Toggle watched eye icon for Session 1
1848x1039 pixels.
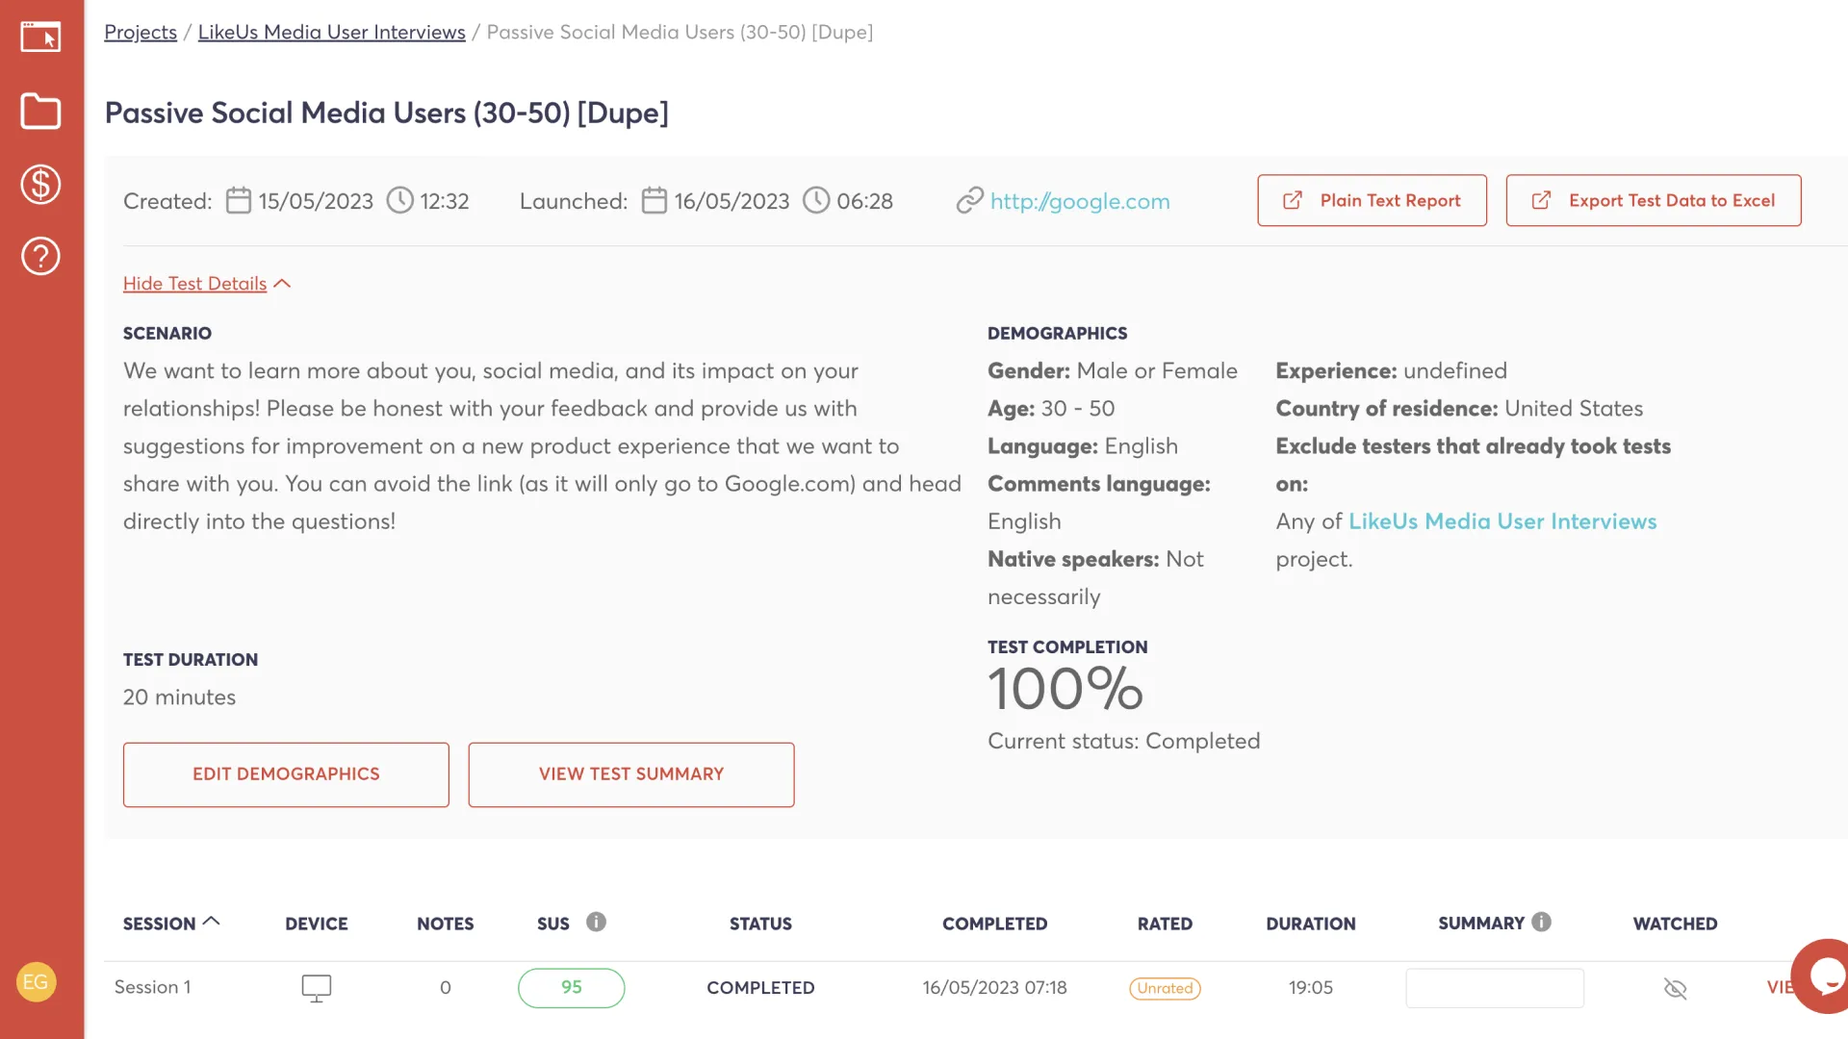(1676, 988)
